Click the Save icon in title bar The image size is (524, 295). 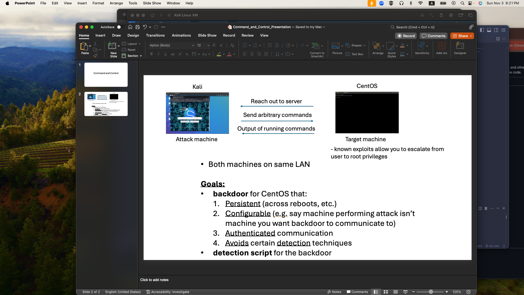pyautogui.click(x=138, y=27)
